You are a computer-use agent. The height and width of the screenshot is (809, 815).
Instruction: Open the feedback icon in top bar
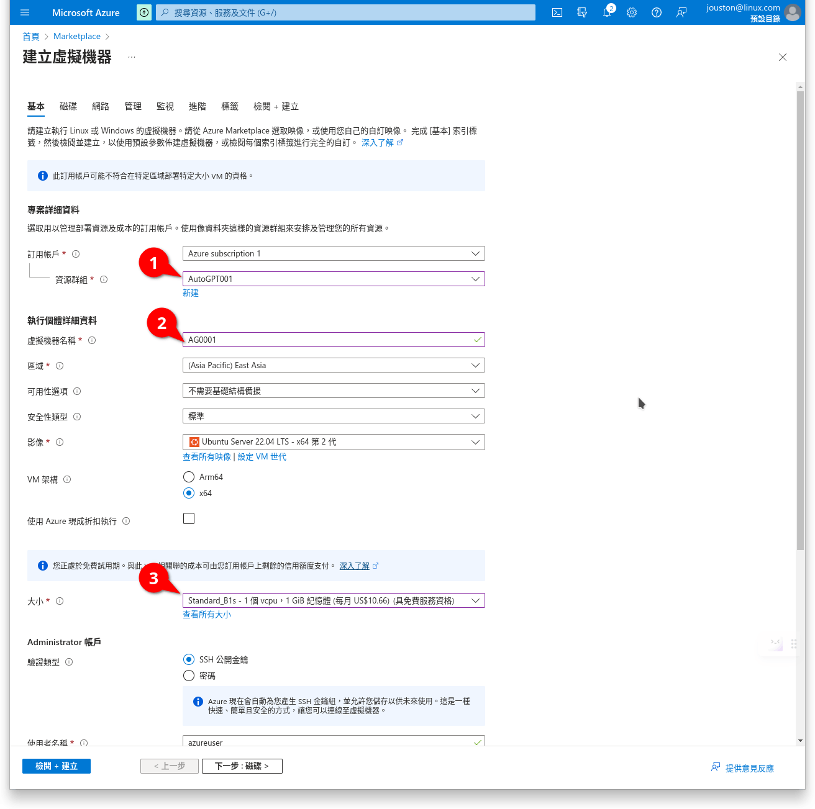point(681,12)
